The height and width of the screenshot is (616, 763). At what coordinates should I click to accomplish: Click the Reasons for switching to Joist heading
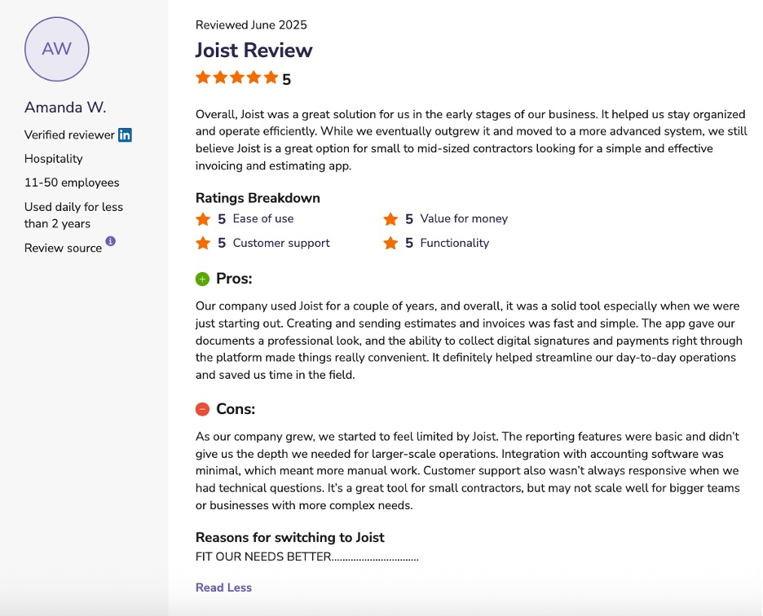[x=290, y=537]
